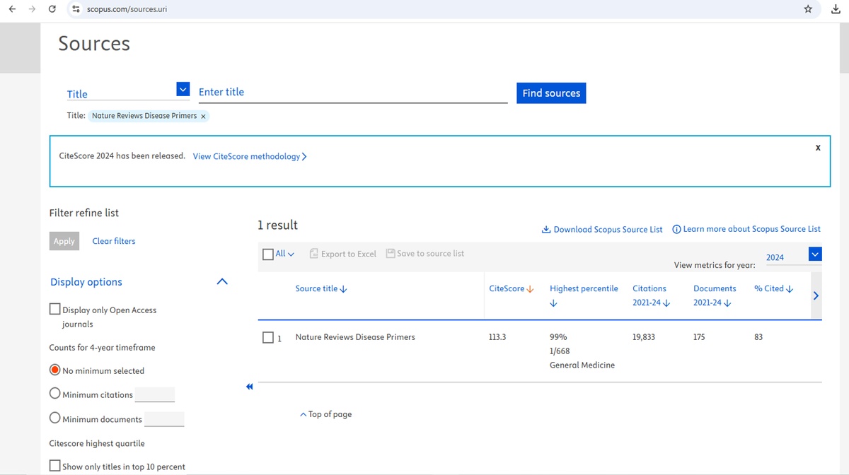Collapse the Display options section

222,281
